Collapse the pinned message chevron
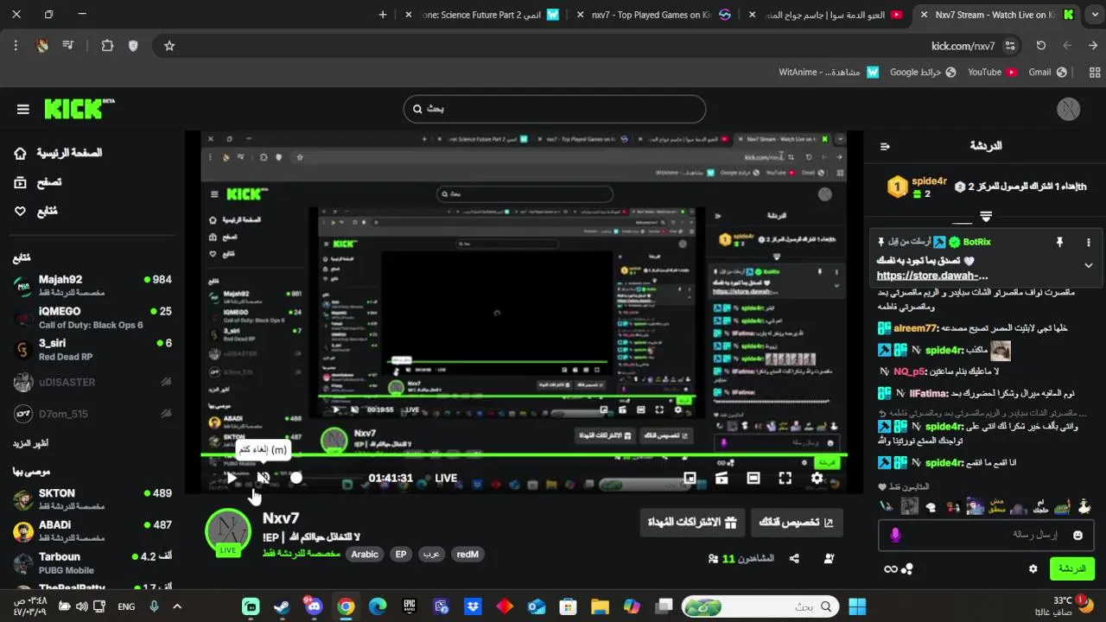The image size is (1106, 622). (x=1088, y=265)
